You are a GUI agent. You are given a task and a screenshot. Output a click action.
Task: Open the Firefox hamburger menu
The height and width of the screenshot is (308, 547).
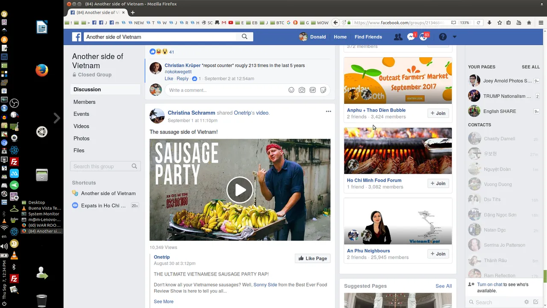541,23
